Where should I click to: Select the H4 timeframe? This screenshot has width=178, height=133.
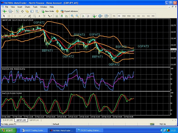click(x=138, y=16)
